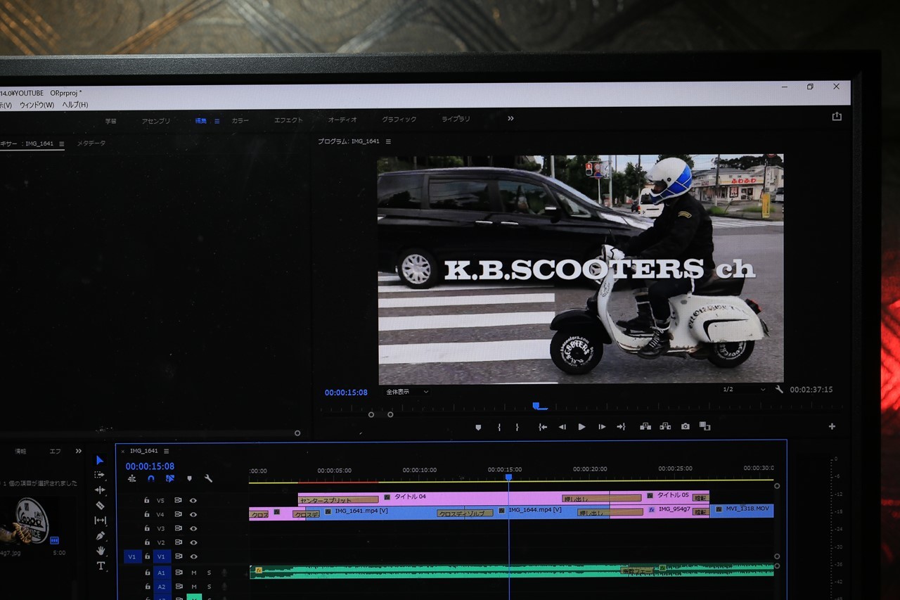The height and width of the screenshot is (600, 900).
Task: Switch to the アセンブリ workspace
Action: (155, 121)
